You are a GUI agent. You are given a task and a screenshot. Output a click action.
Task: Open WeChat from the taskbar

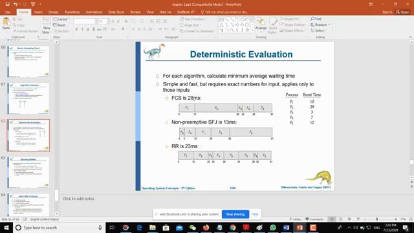[193, 227]
